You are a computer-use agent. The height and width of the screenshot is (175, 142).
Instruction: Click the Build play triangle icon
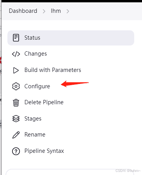click(16, 70)
